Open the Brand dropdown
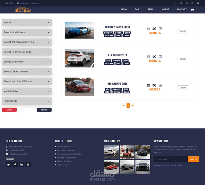 tap(27, 23)
